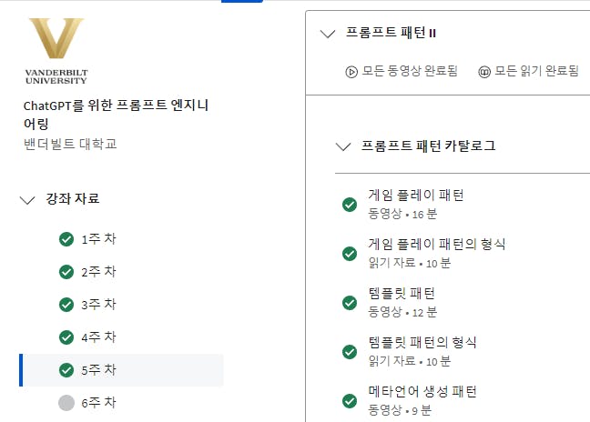The width and height of the screenshot is (590, 422).
Task: Open the 게임 플레이 패턴의 형식 reading
Action: tap(436, 245)
